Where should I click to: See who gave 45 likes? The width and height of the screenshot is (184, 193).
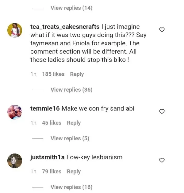click(52, 123)
